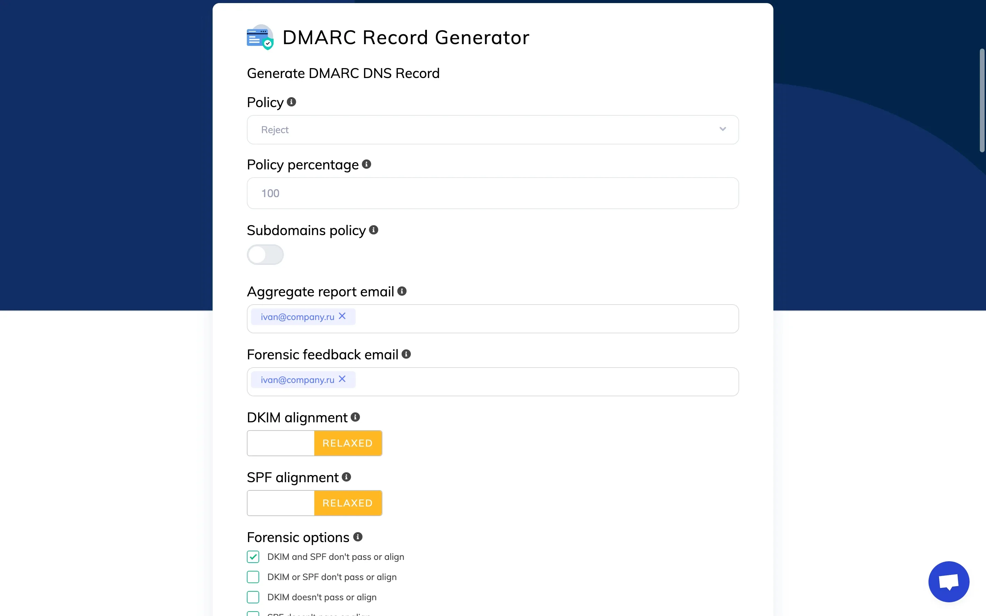986x616 pixels.
Task: Check DKIM or SPF don't pass or align
Action: (253, 577)
